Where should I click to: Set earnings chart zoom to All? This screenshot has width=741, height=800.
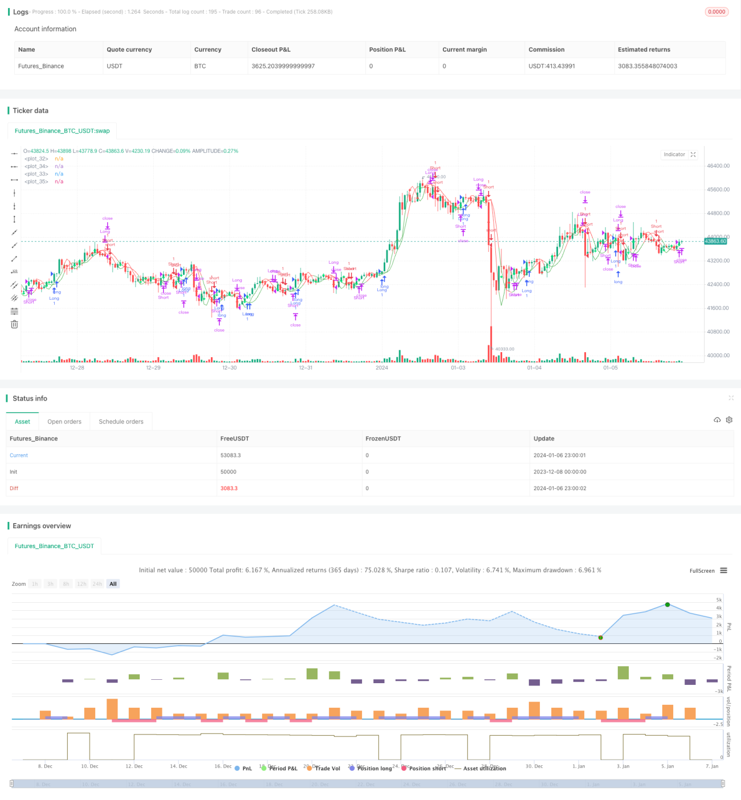click(x=113, y=584)
